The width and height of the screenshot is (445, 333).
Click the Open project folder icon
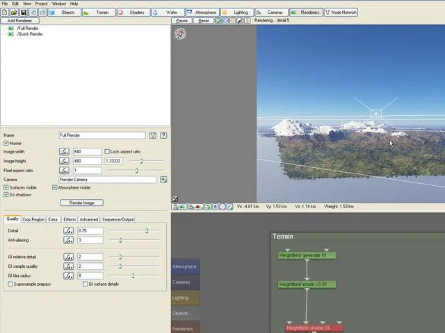14,12
